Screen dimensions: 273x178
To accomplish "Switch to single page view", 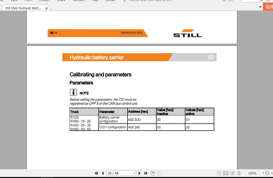I will (x=219, y=173).
